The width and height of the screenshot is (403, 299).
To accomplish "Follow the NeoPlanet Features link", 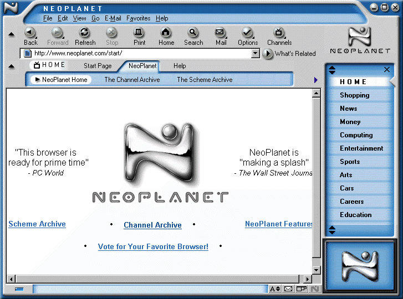I will click(279, 224).
